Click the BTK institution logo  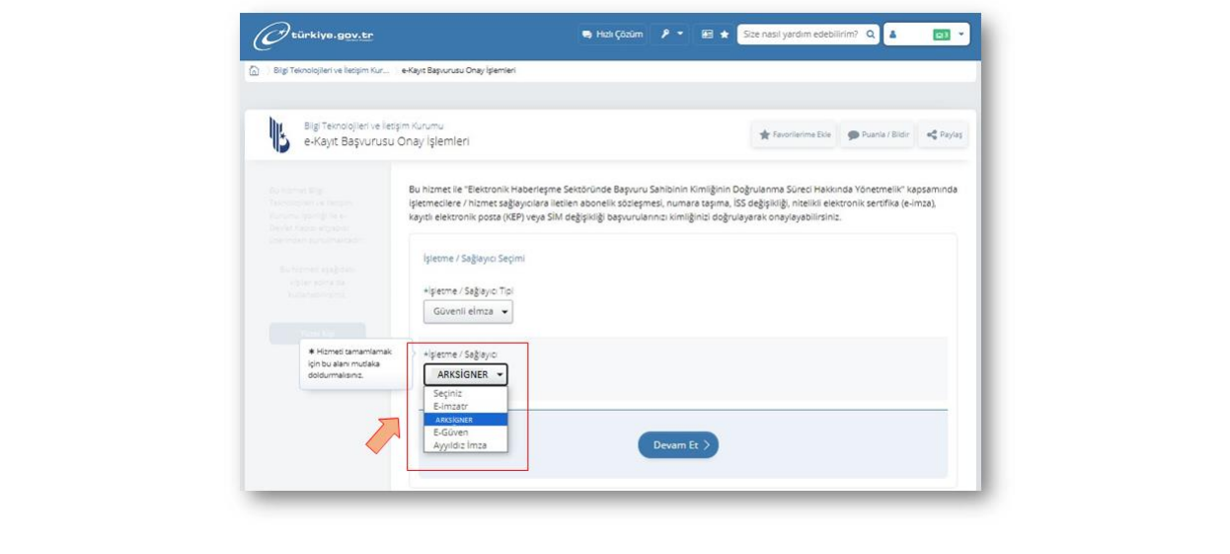(x=279, y=134)
